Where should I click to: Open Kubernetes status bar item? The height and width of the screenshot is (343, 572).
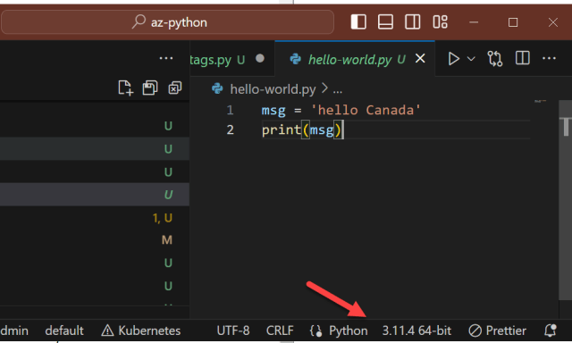point(141,330)
